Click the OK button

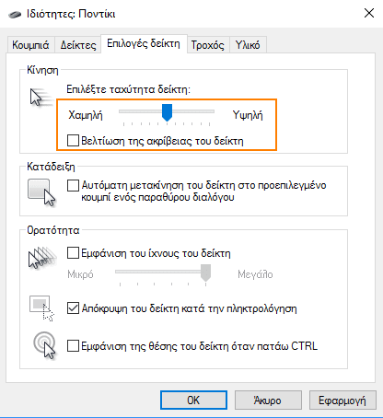(x=193, y=401)
